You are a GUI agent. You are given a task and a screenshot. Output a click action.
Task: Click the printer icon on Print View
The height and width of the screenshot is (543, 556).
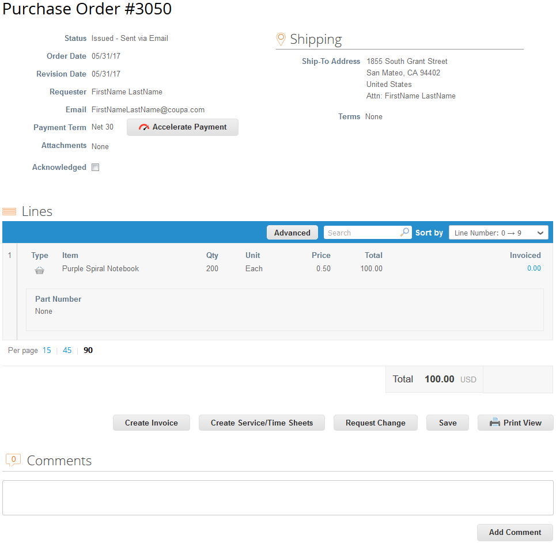(495, 423)
